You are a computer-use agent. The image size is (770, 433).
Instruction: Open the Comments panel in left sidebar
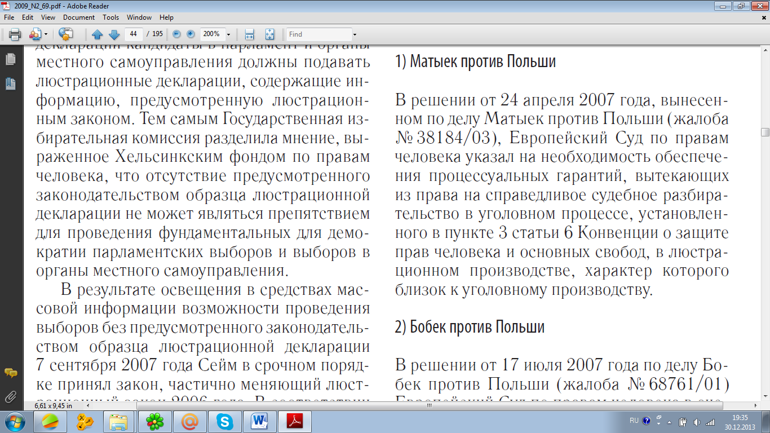click(10, 373)
